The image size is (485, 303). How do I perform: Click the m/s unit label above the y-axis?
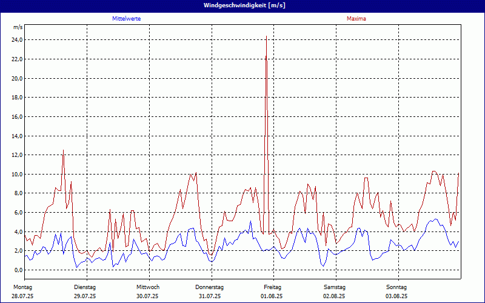pos(18,27)
